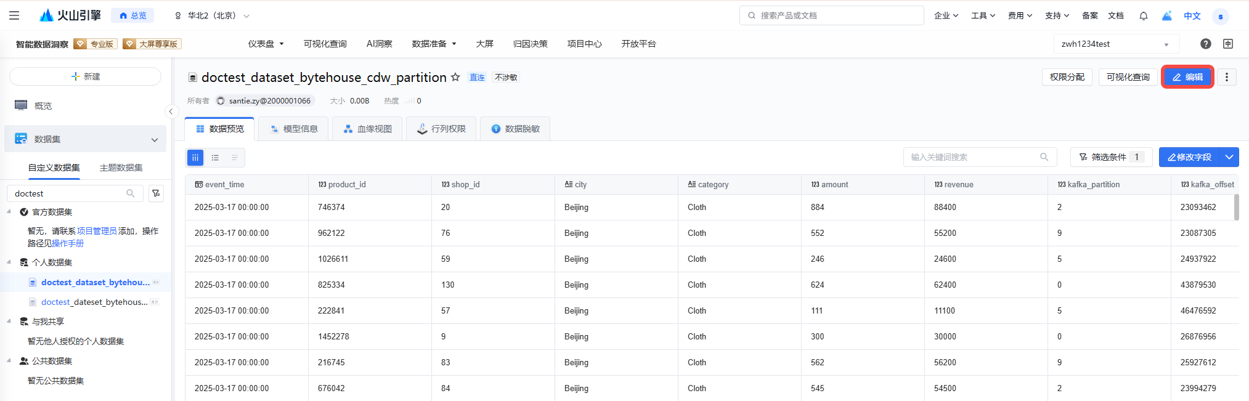Open the more options kebab menu
Image resolution: width=1249 pixels, height=401 pixels.
1226,77
